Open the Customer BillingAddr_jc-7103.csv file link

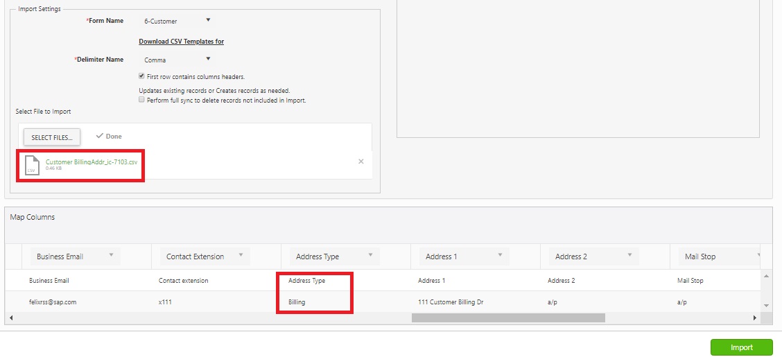click(92, 162)
